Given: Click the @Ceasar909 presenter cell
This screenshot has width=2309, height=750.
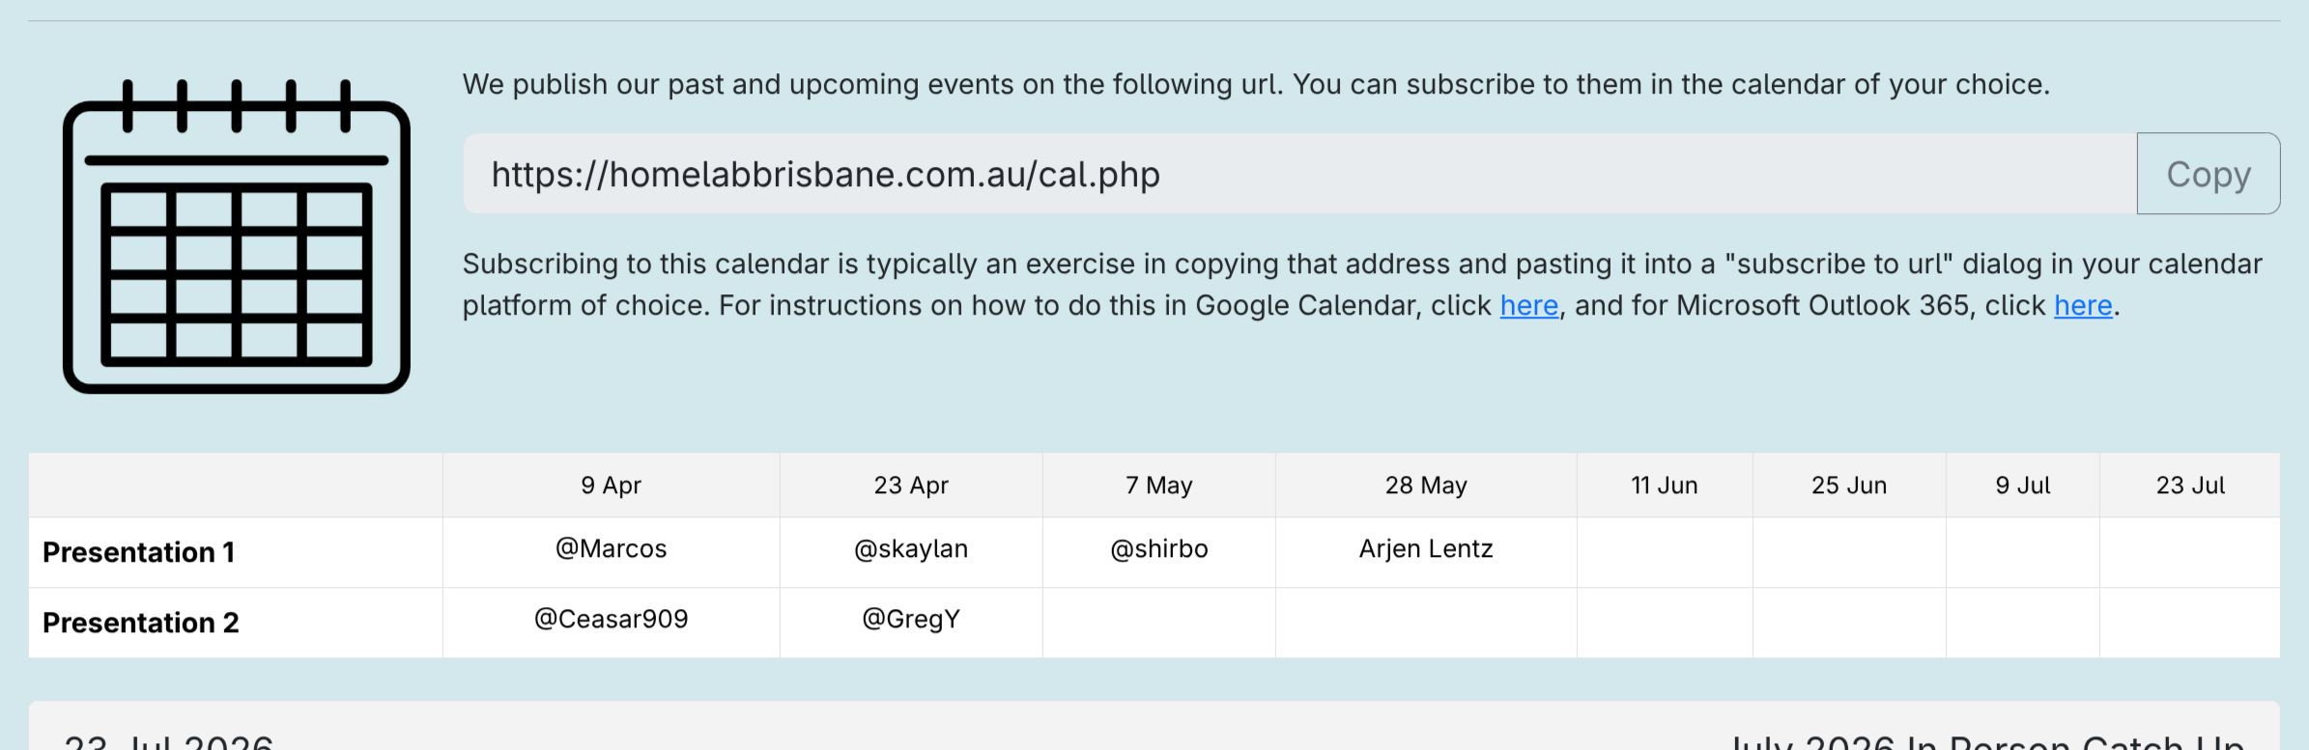Looking at the screenshot, I should pos(611,620).
